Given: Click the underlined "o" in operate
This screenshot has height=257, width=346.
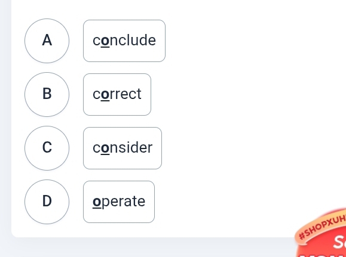Looking at the screenshot, I should coord(97,202).
